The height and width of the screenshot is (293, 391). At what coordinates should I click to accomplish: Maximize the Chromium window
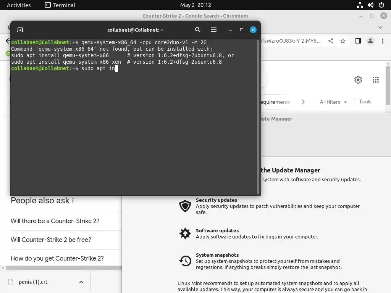point(372,16)
